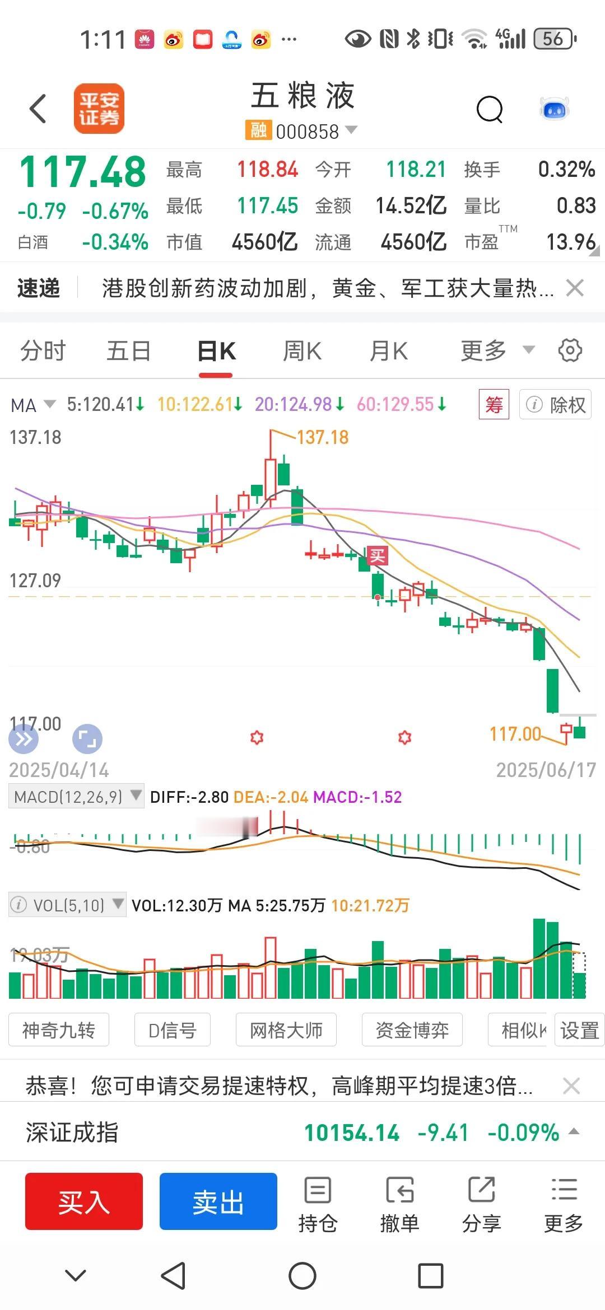
Task: Tap the margin trading 融 badge
Action: point(258,131)
